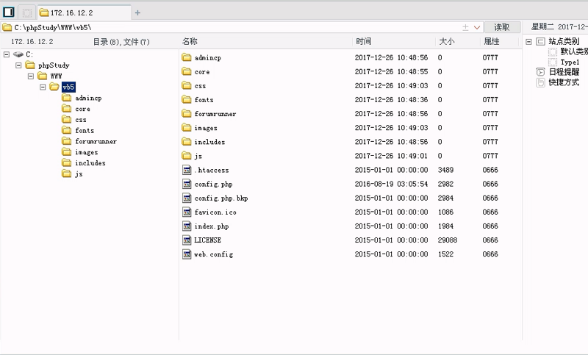Select index.php file icon
The image size is (588, 355).
click(x=187, y=226)
